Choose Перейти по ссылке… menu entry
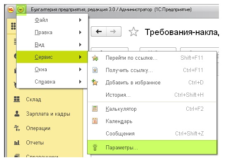Screen dimensions: 228x163 (152, 58)
